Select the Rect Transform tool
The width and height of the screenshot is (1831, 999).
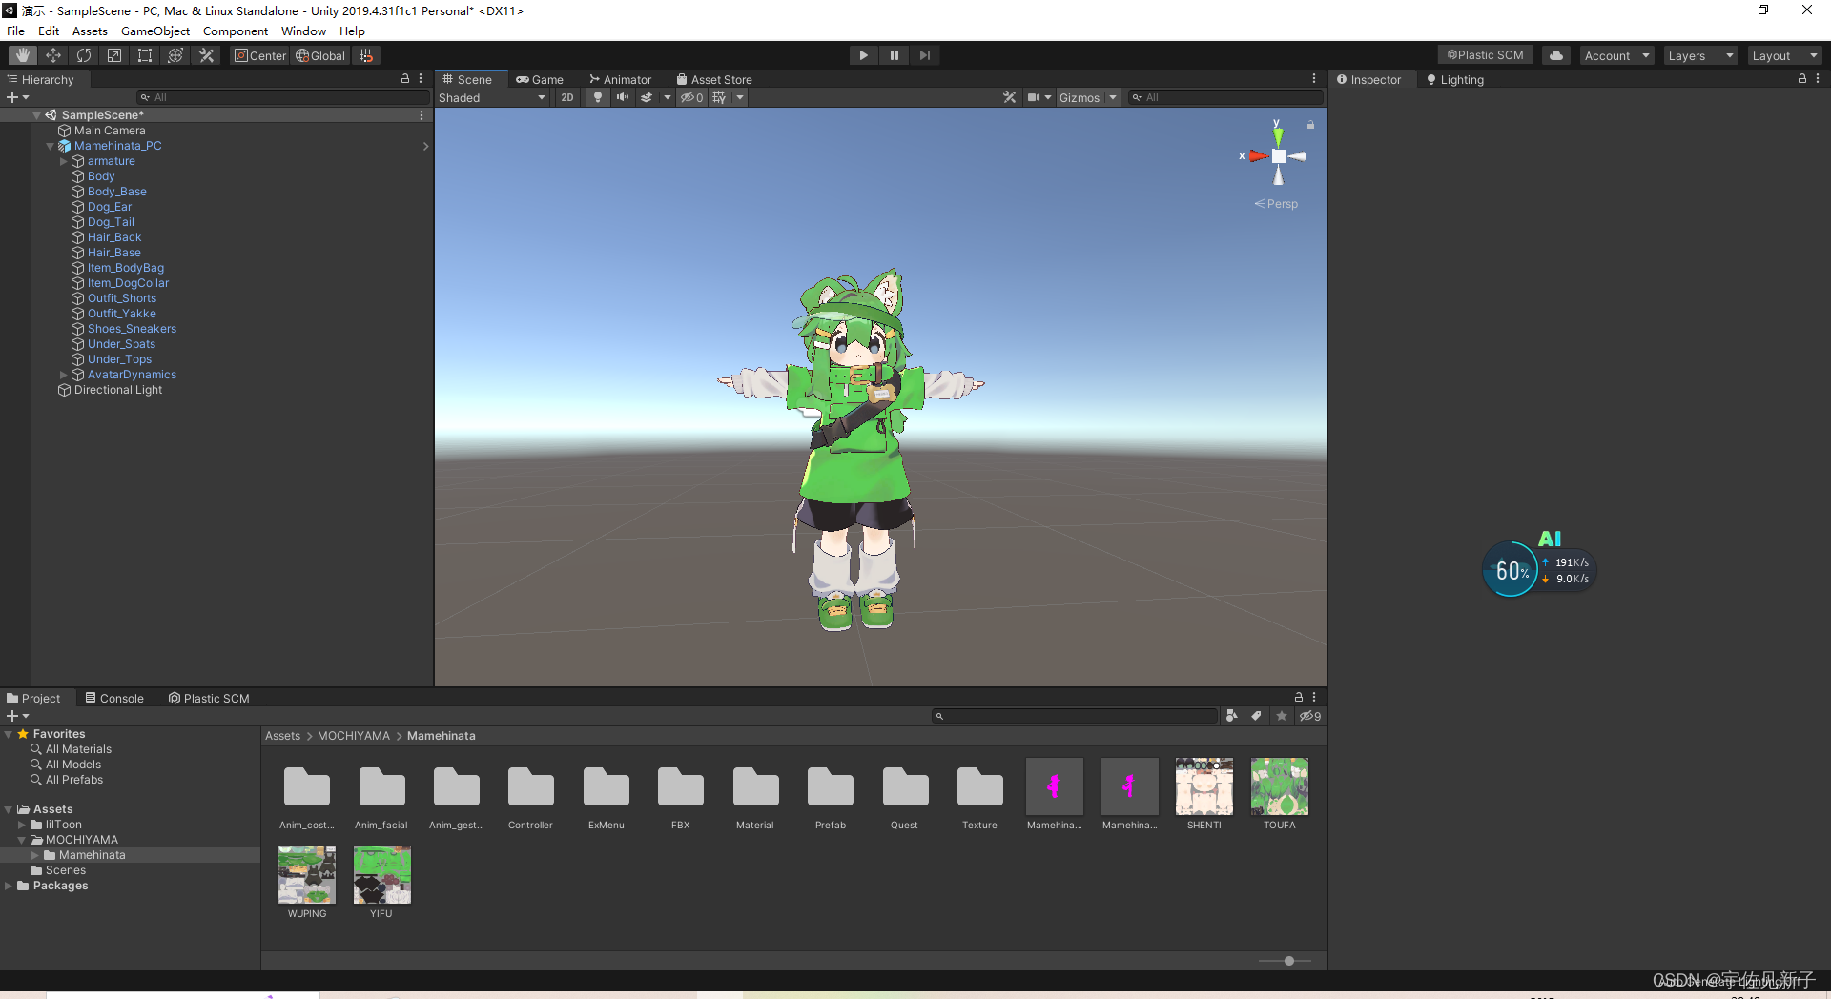coord(144,54)
